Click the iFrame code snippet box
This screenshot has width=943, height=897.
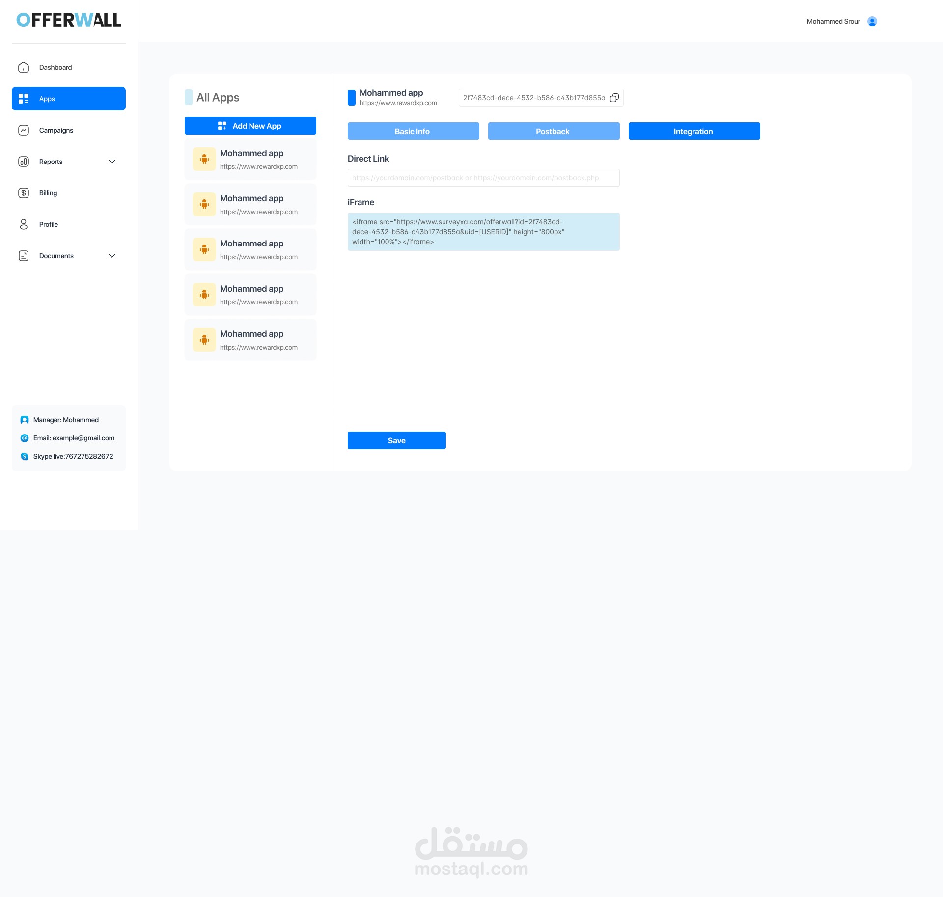click(x=483, y=232)
